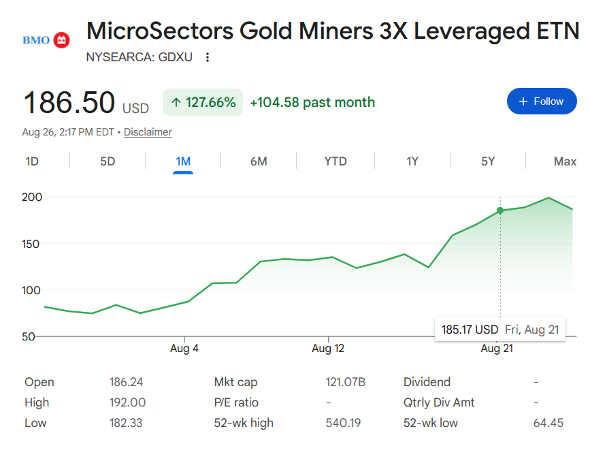Select the 1M chart range tab

[183, 161]
